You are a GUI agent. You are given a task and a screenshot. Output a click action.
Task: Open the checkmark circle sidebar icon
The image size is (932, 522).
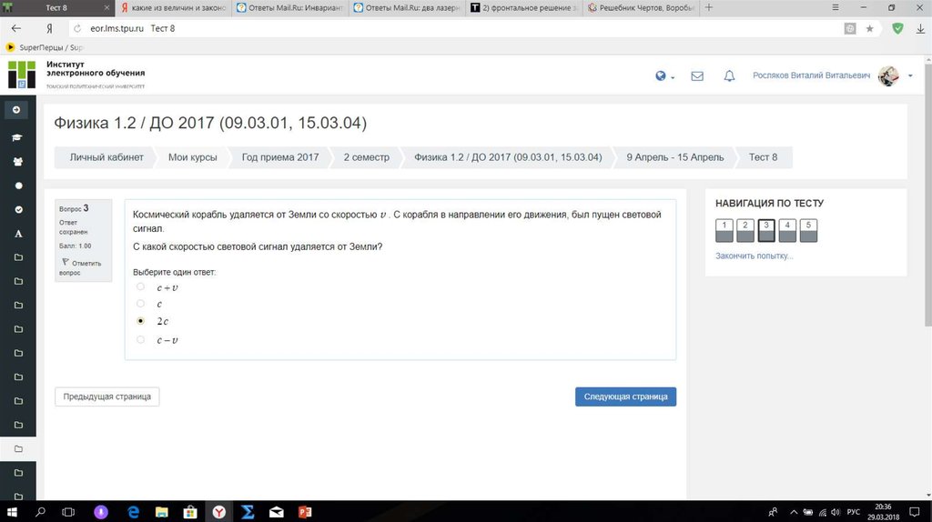coord(18,210)
